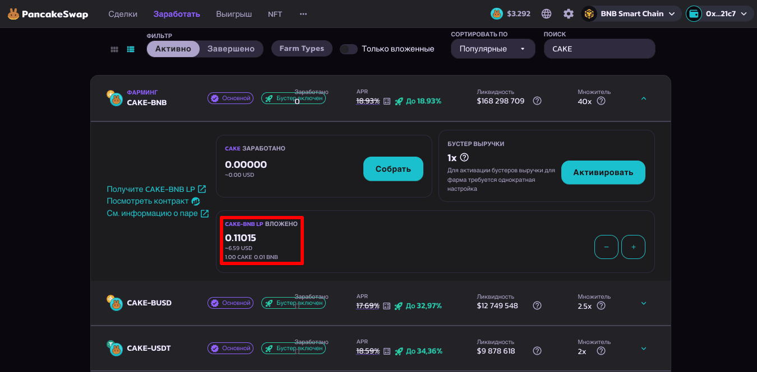Click the Собрать harvest button

pos(393,169)
